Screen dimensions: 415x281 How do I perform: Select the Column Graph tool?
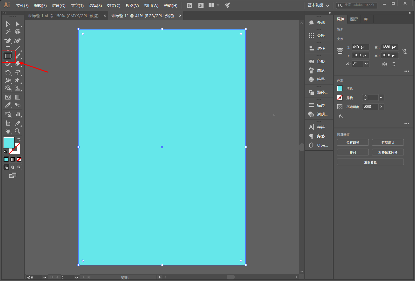(18, 114)
